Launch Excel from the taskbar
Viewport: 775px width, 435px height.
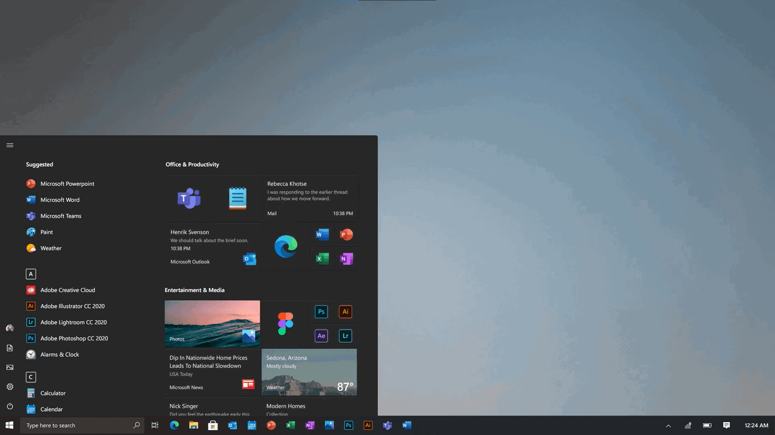pyautogui.click(x=290, y=425)
